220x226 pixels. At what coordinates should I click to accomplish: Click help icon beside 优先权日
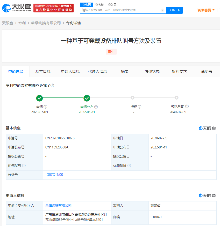129,165
